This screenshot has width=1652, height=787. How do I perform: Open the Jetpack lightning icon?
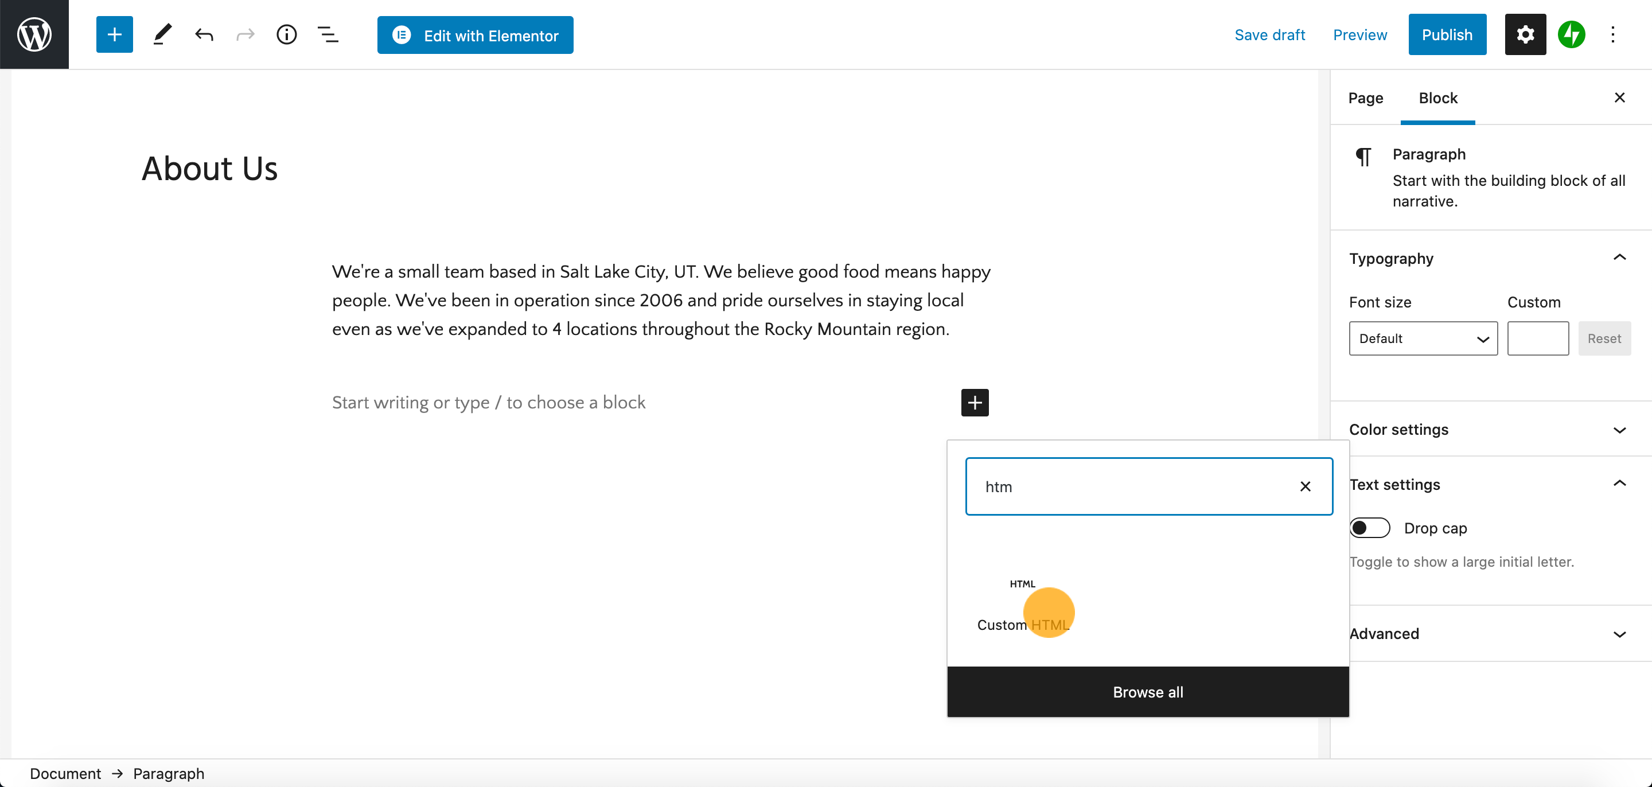point(1571,34)
